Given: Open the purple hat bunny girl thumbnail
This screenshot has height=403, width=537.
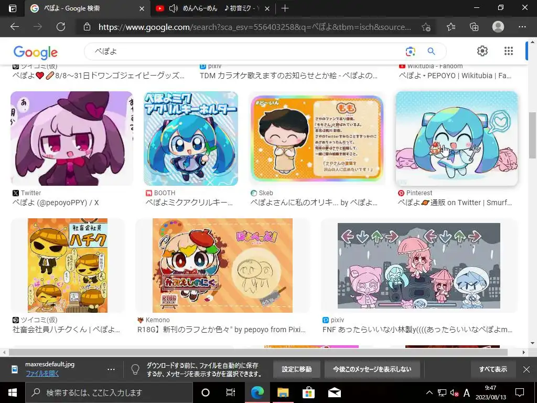Looking at the screenshot, I should click(72, 139).
